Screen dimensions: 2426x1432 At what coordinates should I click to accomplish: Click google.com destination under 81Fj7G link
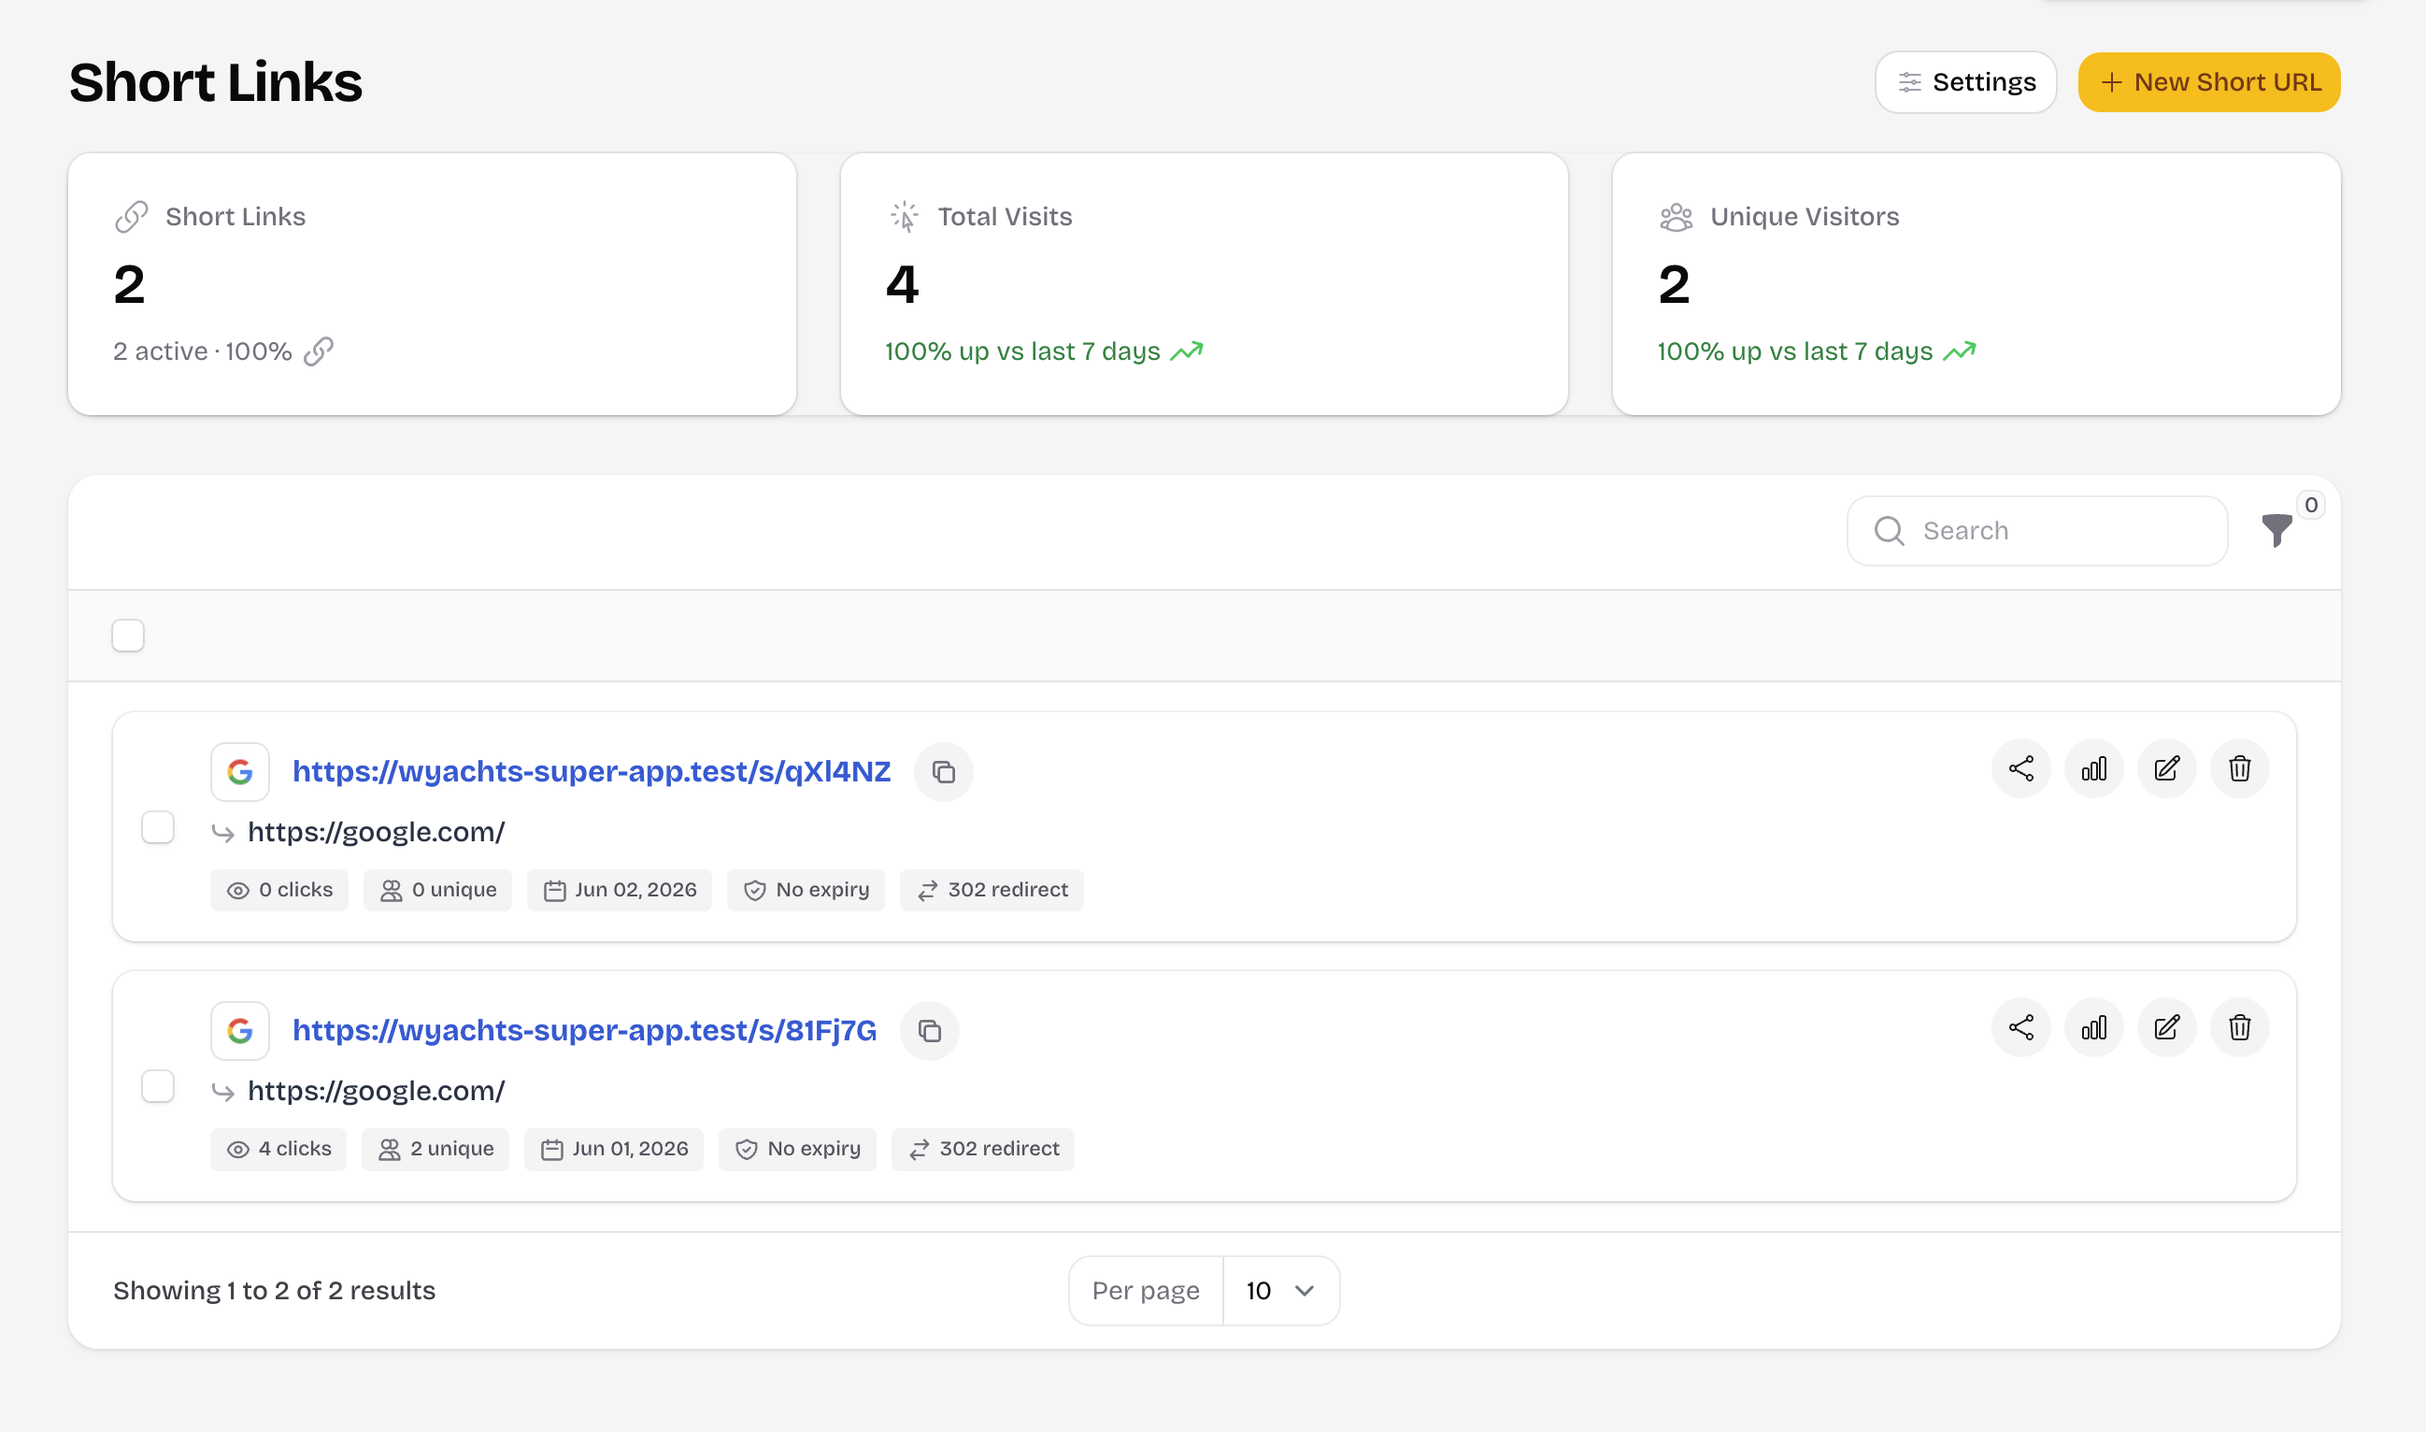point(377,1091)
